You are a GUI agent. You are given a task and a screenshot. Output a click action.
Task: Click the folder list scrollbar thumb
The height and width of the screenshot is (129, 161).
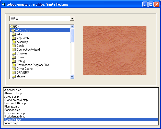(x=72, y=36)
